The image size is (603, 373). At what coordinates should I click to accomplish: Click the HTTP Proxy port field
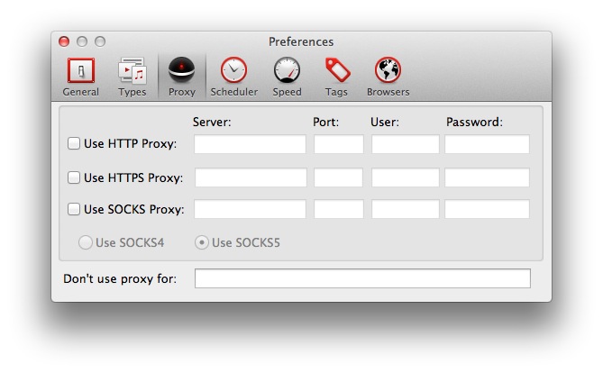(338, 144)
